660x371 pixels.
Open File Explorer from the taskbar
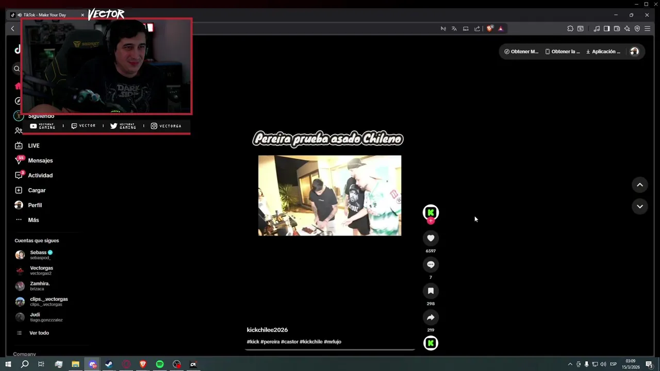75,364
